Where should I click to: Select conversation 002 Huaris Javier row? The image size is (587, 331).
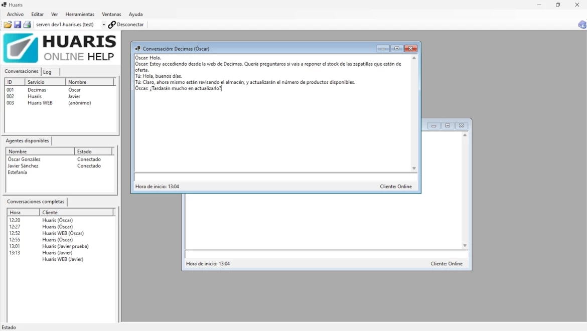click(60, 96)
